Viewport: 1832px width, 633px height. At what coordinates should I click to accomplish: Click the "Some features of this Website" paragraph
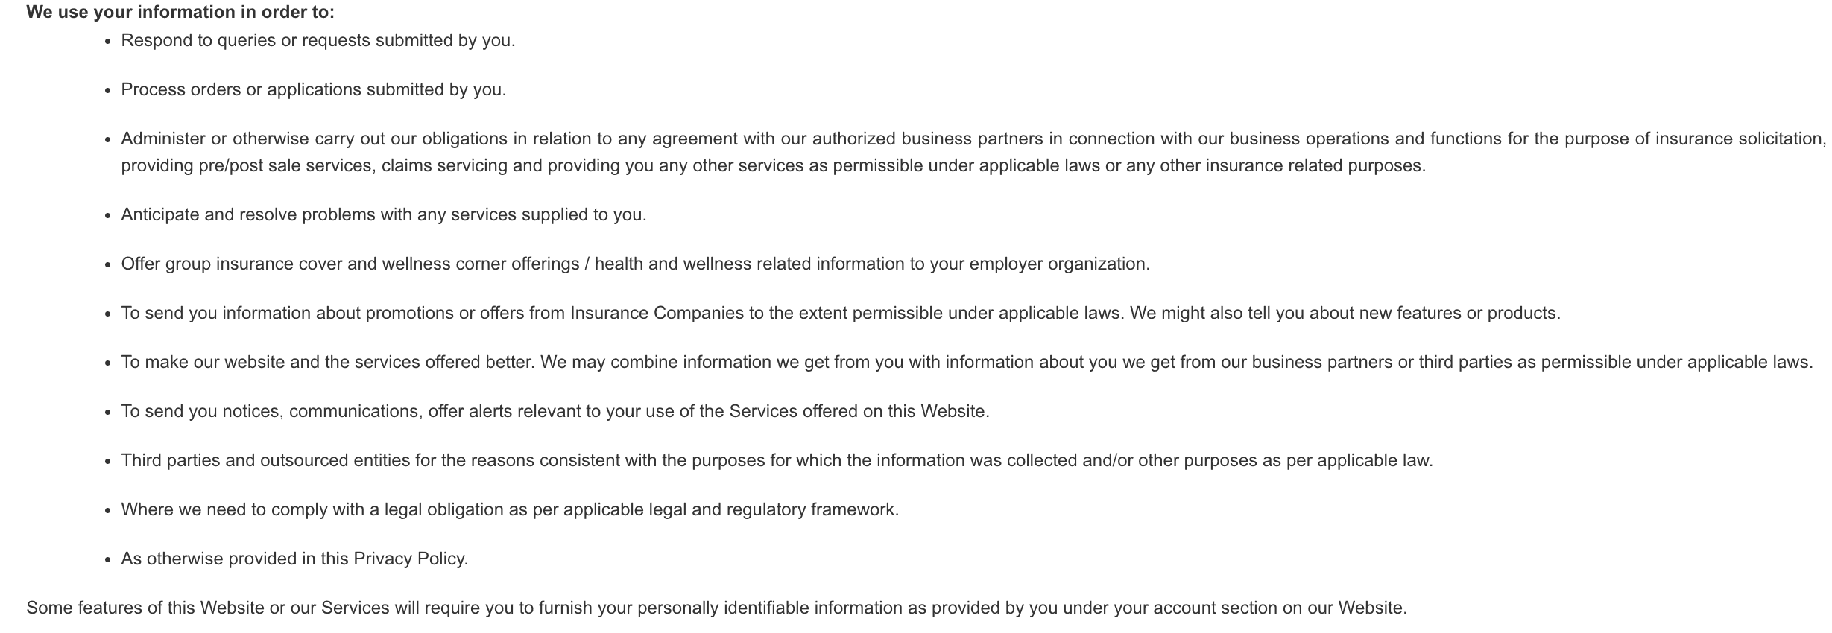(716, 608)
